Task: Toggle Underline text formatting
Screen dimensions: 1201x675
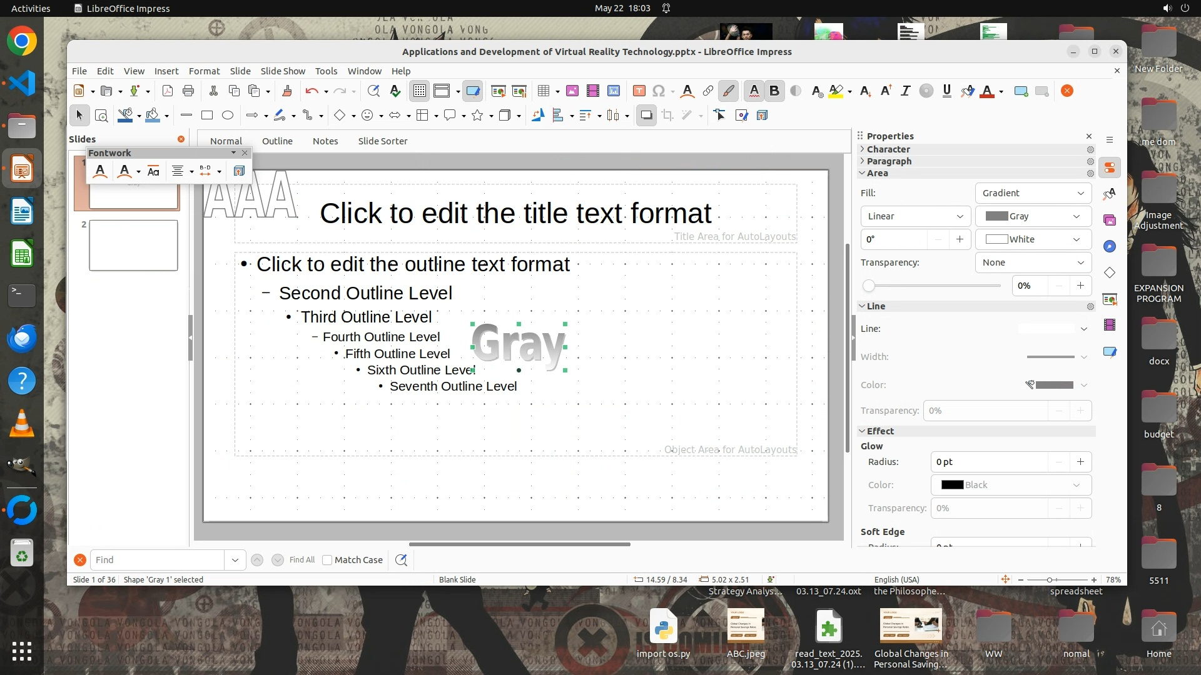Action: coord(946,91)
